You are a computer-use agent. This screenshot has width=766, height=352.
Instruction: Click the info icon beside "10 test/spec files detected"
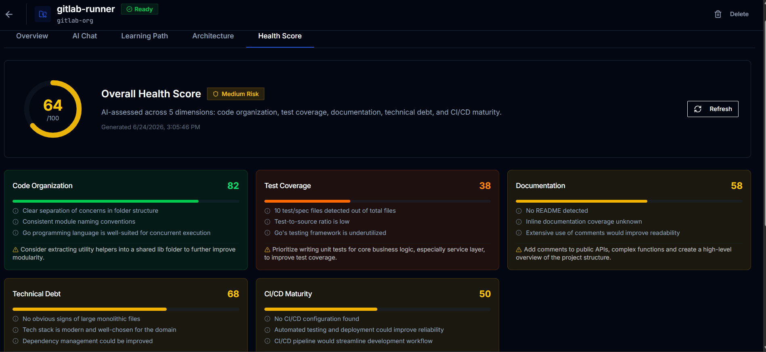click(x=267, y=211)
